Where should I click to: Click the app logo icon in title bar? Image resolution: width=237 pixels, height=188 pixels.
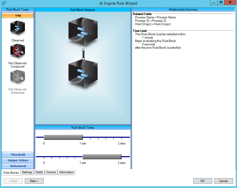tap(4, 3)
